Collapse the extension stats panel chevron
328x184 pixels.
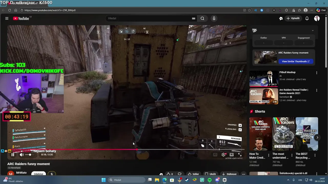[x=313, y=30]
